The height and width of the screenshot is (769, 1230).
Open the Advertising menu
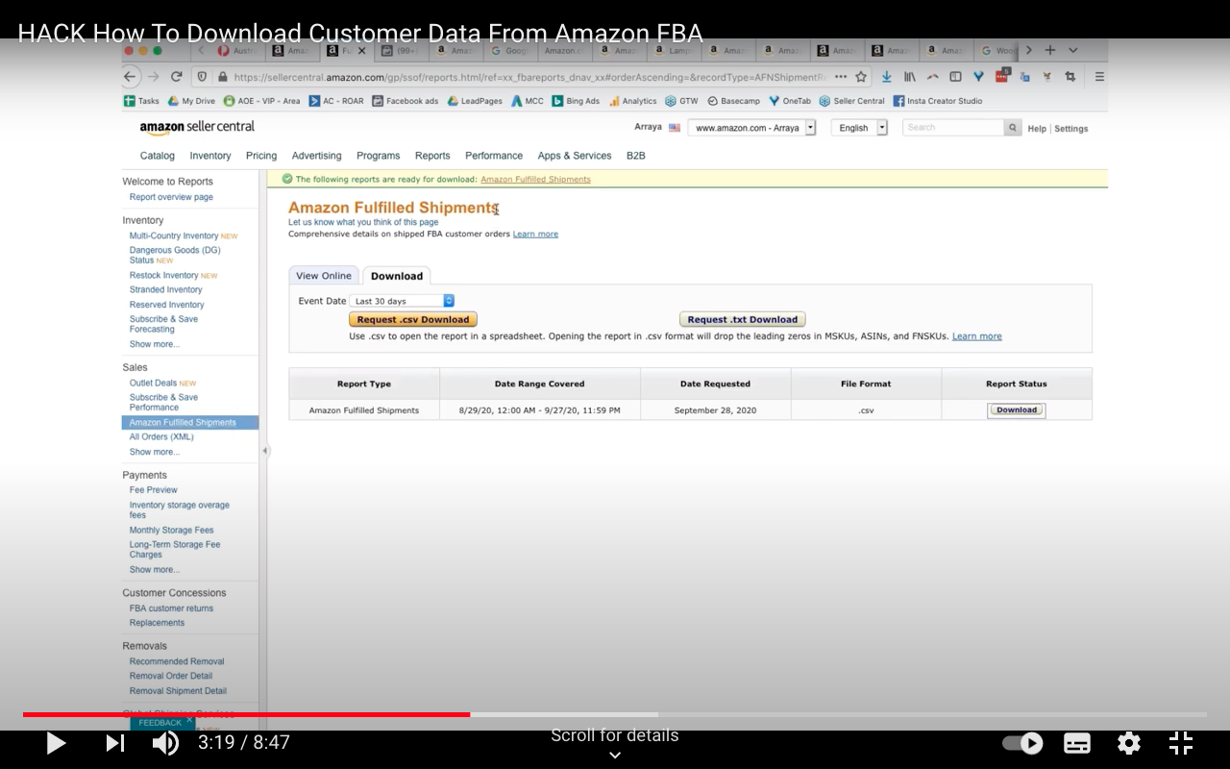[x=317, y=156]
